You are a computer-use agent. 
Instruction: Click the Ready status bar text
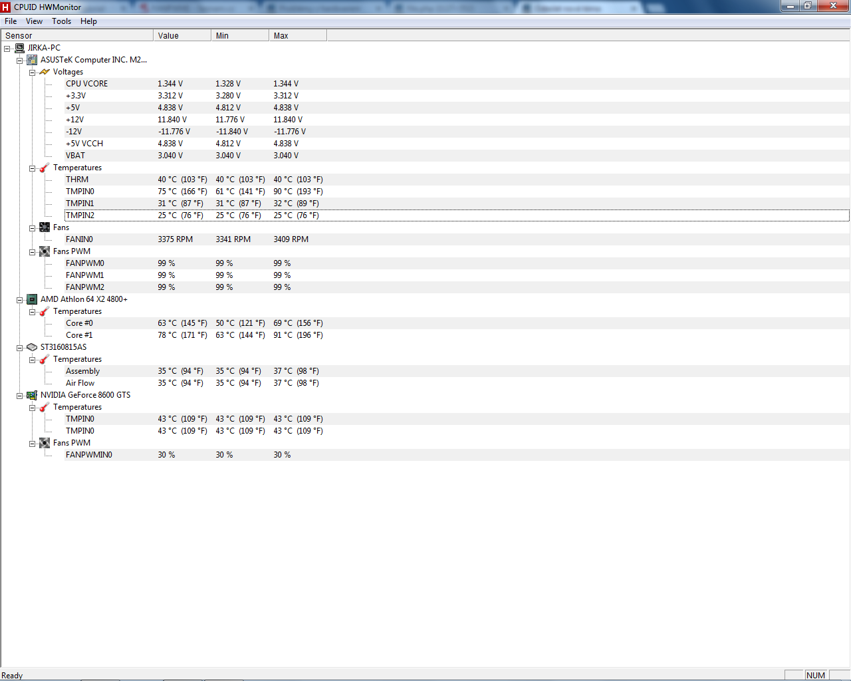pos(12,676)
